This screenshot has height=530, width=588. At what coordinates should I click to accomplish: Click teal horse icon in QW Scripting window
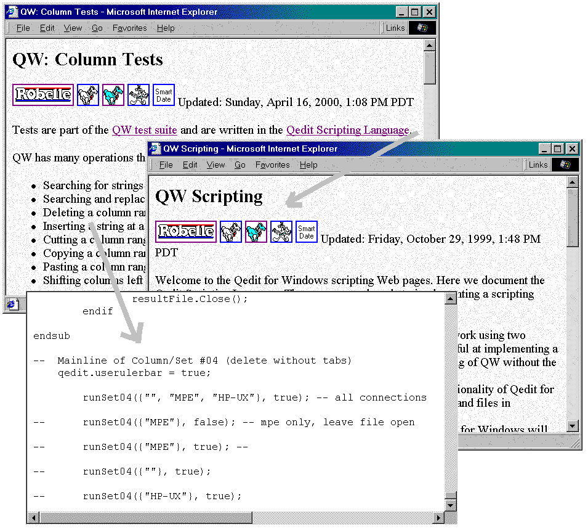click(256, 232)
